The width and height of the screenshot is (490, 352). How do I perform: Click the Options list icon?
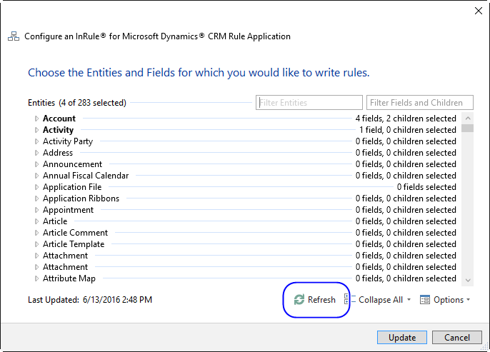(425, 300)
